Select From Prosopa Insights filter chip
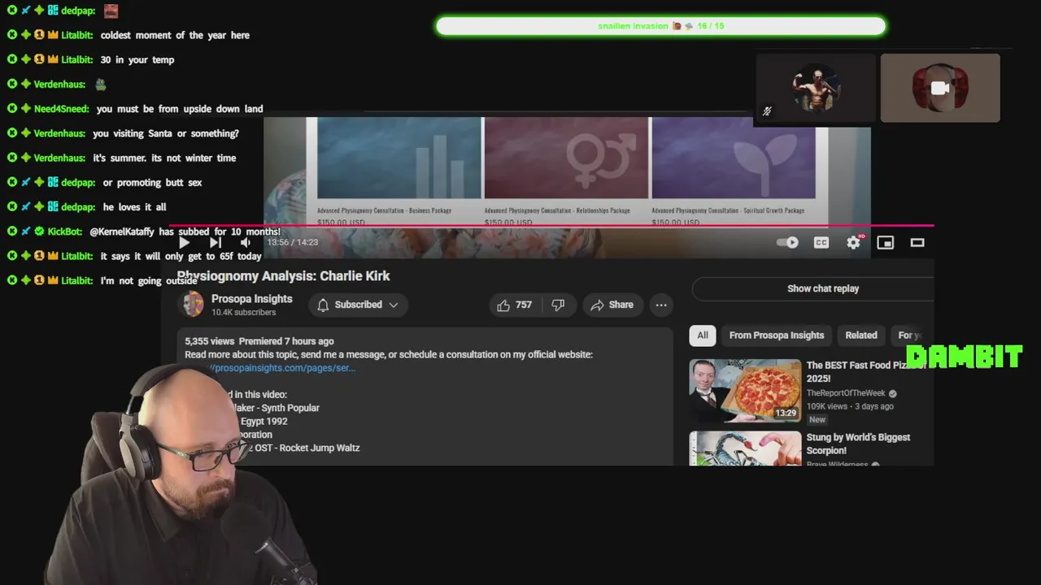 click(777, 336)
